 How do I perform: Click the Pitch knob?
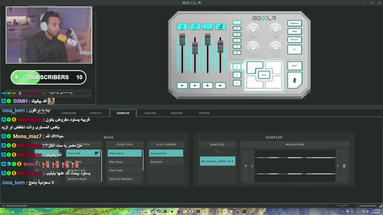pos(275,29)
